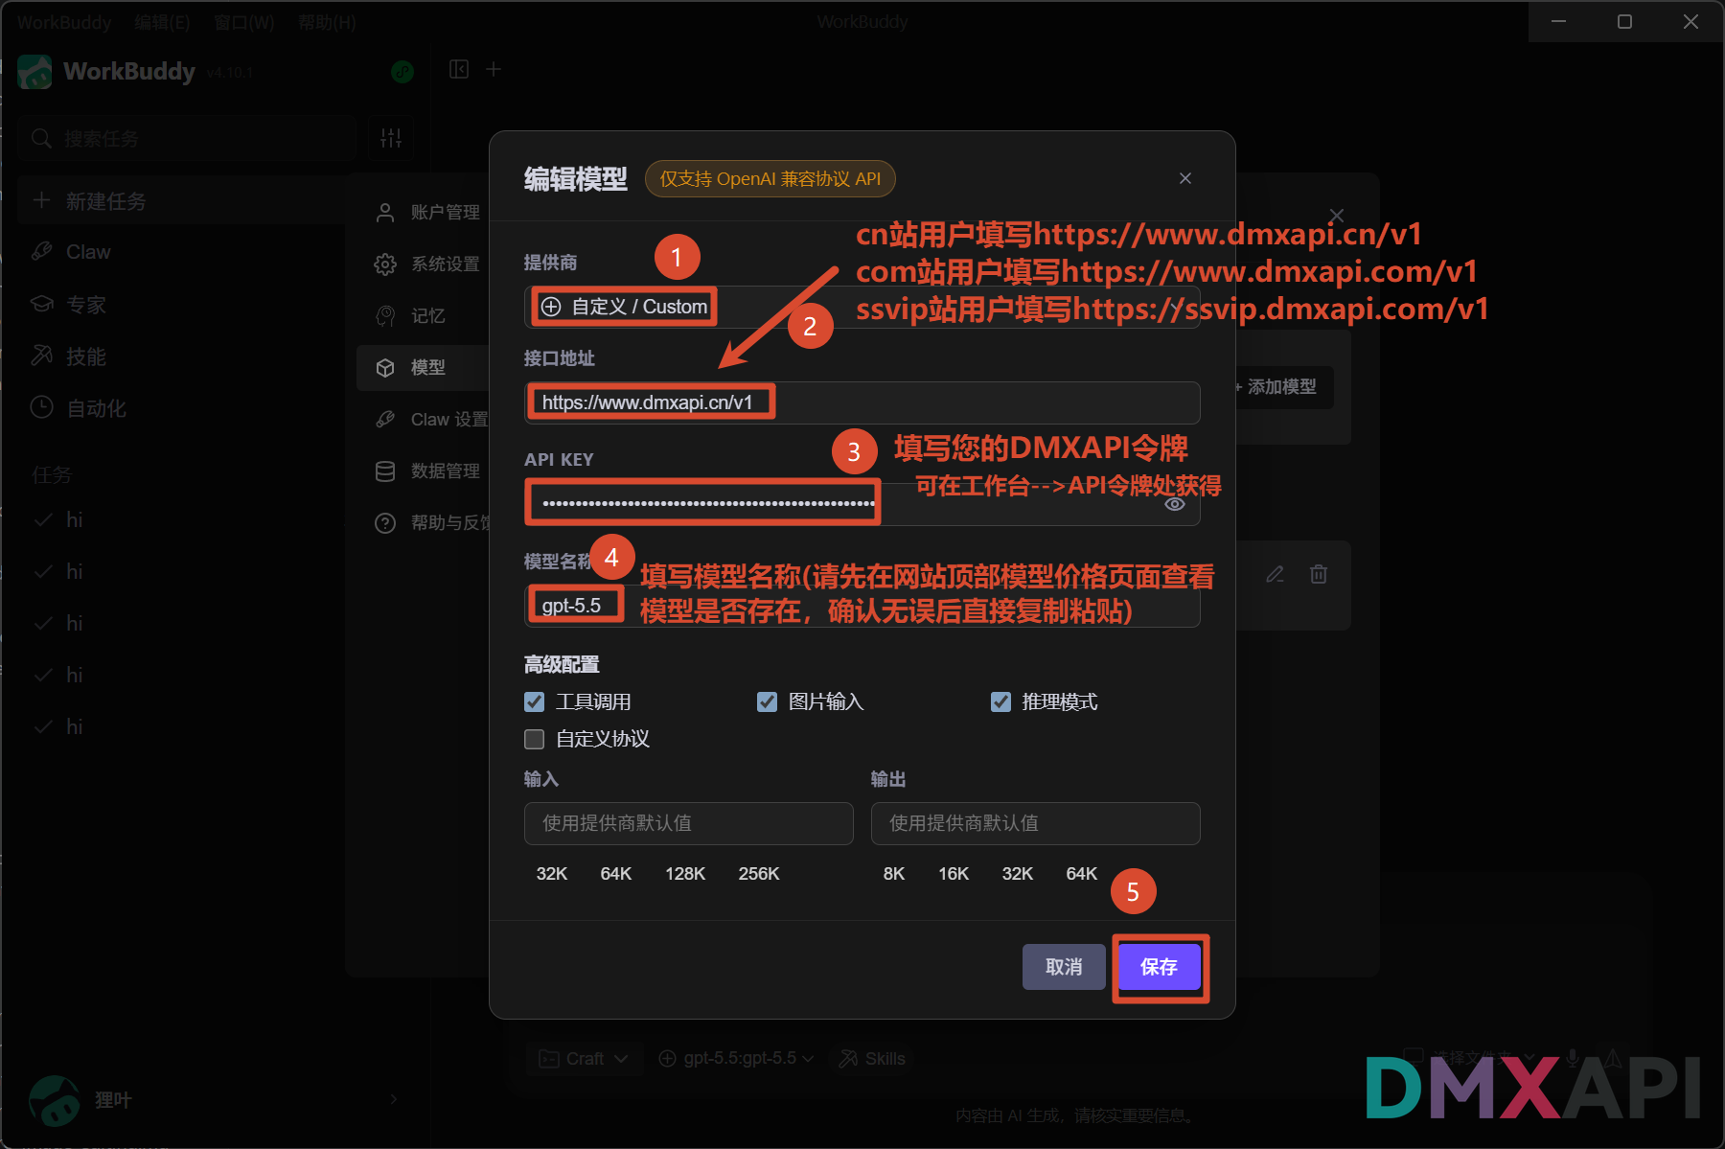Screen dimensions: 1725x1149
Task: Select the 16K output preset
Action: [x=954, y=874]
